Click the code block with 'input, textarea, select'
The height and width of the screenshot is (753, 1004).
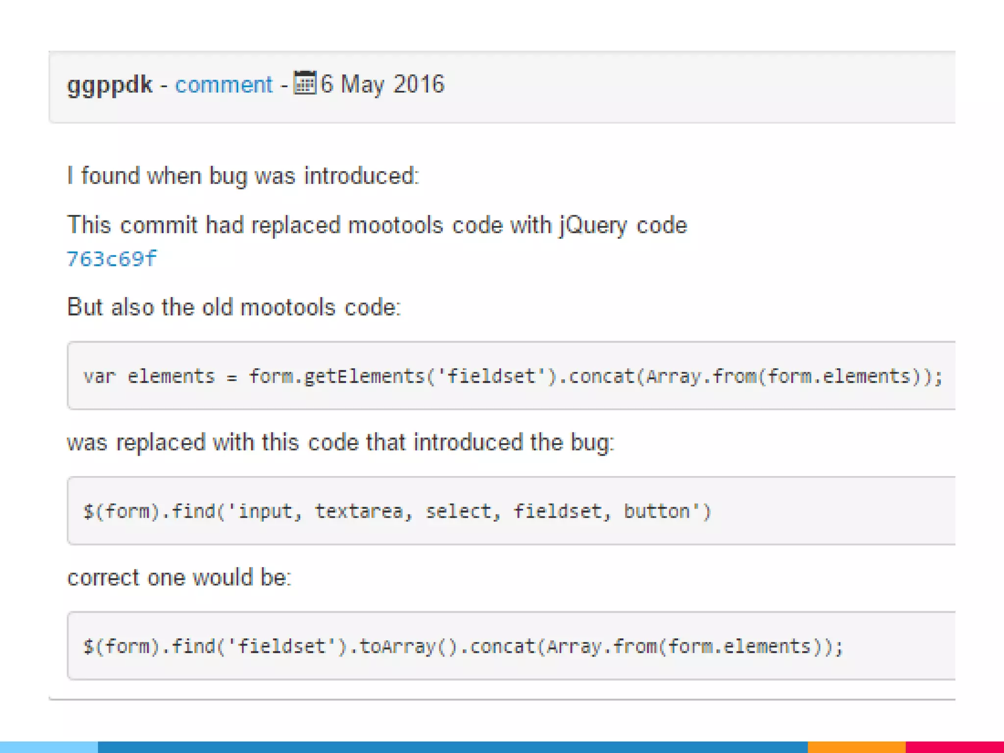click(511, 510)
